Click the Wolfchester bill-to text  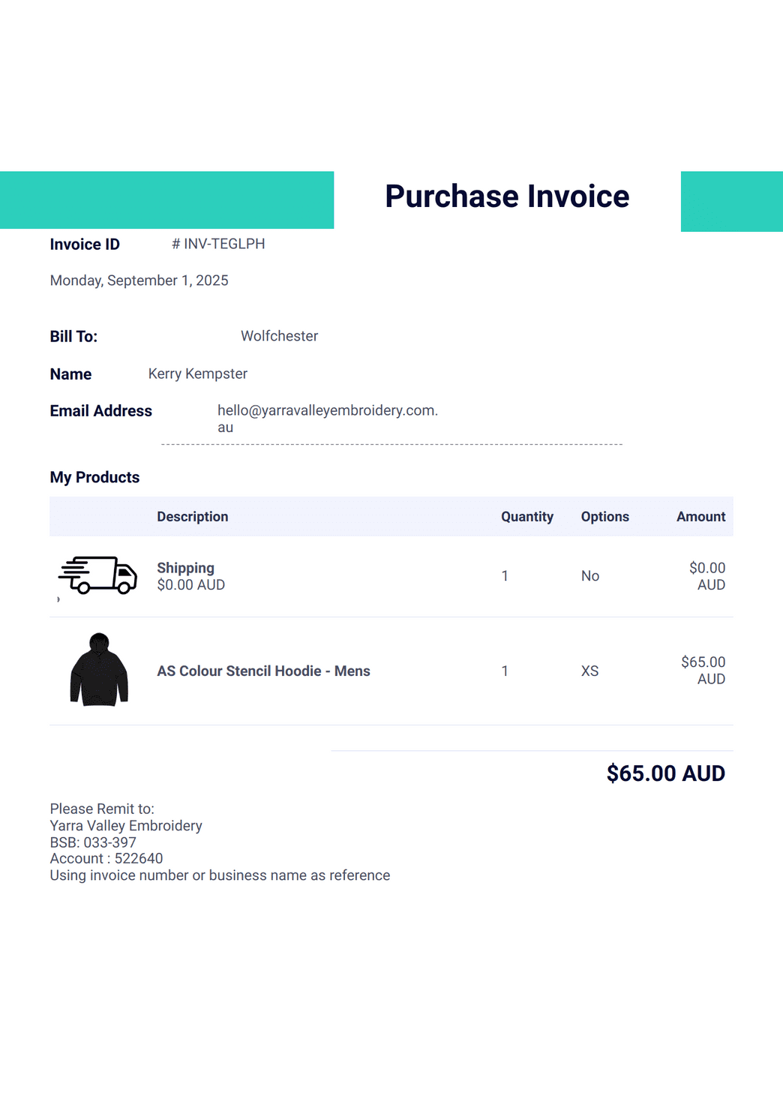(x=279, y=336)
